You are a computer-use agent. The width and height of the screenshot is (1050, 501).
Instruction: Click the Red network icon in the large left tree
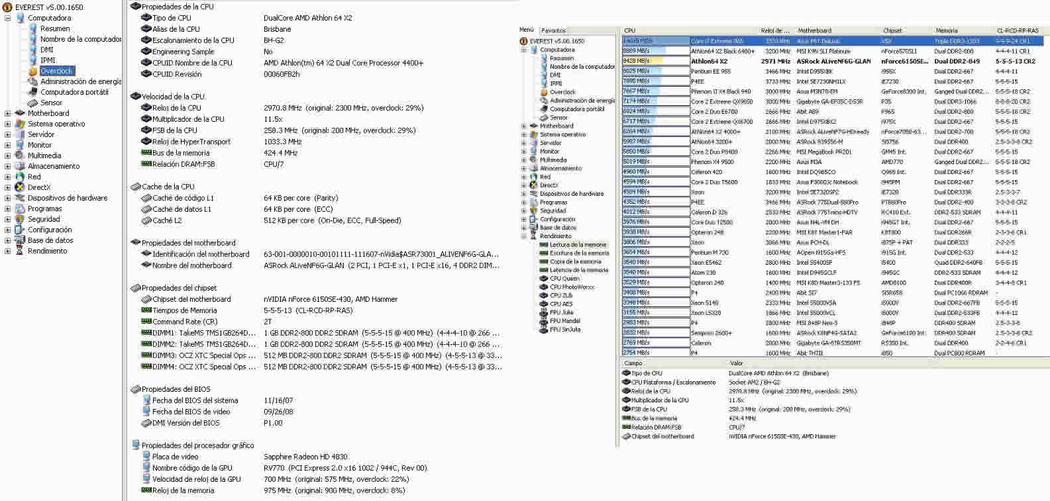[20, 177]
